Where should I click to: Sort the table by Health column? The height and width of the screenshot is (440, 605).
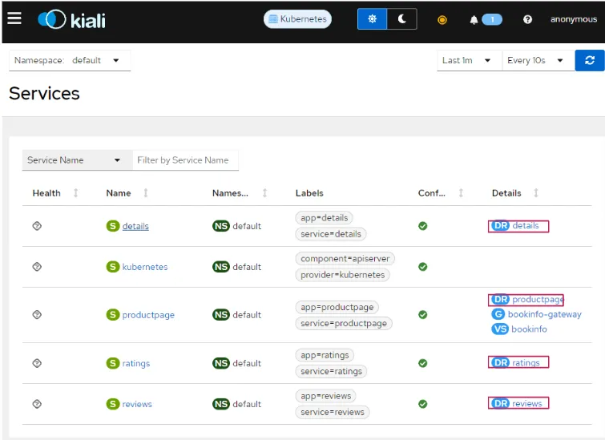click(75, 193)
